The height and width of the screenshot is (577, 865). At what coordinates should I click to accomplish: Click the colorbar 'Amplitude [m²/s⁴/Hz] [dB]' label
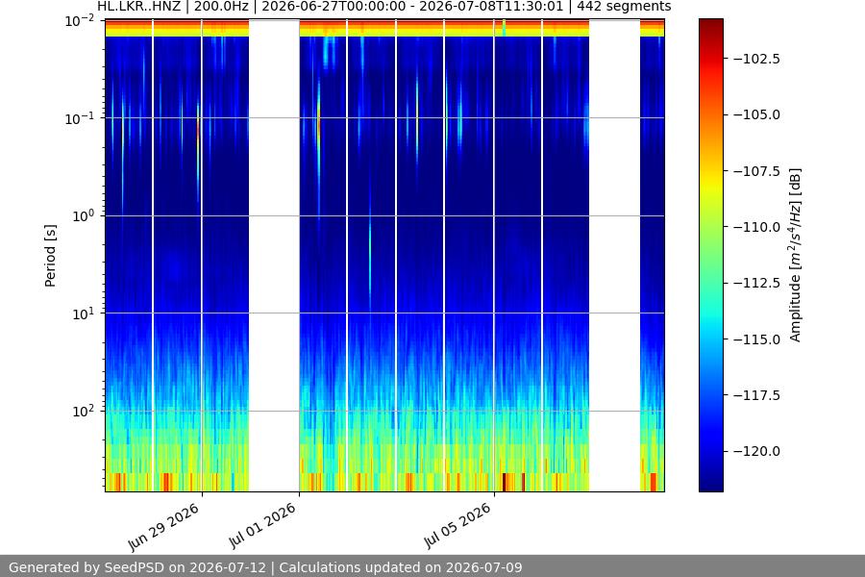(x=795, y=255)
